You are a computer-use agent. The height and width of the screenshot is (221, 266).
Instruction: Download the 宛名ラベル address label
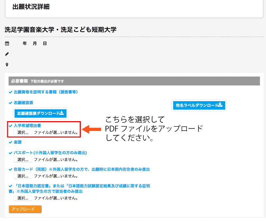click(199, 105)
